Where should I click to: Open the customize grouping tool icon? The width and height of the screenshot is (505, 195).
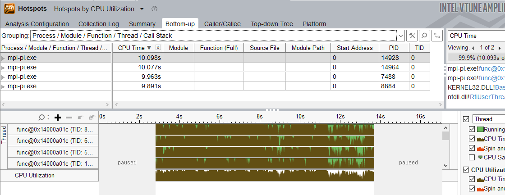(412, 36)
